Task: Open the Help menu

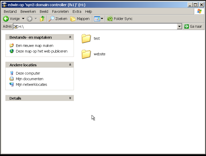Action: click(89, 12)
